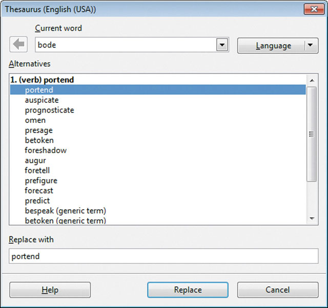Screen dimensions: 328x308
Task: Select 'prognosticate' in the list
Action: coord(49,110)
